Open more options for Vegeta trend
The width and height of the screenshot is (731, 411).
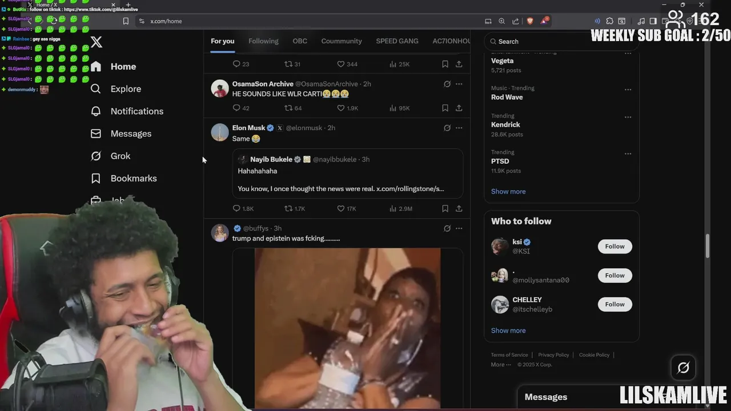coord(628,54)
